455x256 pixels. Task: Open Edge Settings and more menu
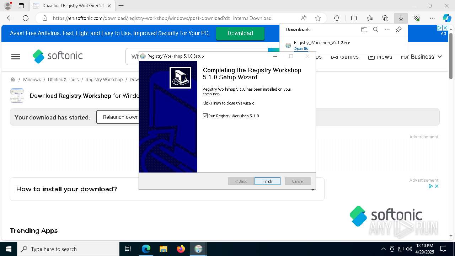coord(432,18)
